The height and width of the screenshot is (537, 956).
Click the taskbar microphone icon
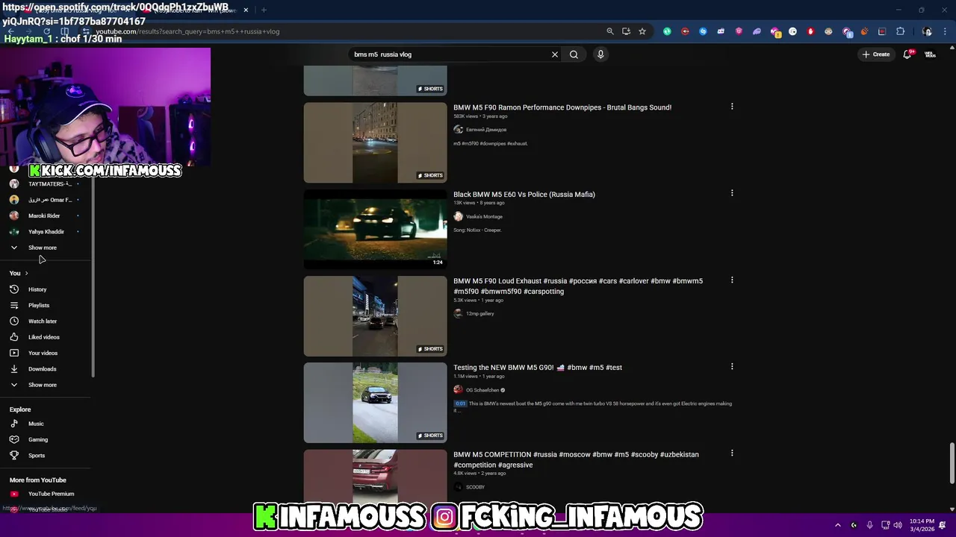point(870,525)
